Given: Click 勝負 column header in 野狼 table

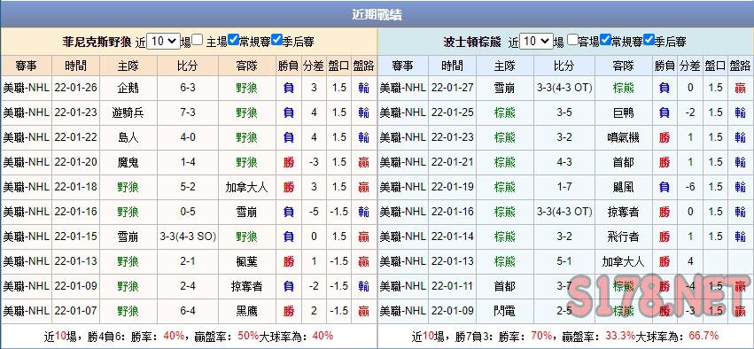Looking at the screenshot, I should pos(288,66).
